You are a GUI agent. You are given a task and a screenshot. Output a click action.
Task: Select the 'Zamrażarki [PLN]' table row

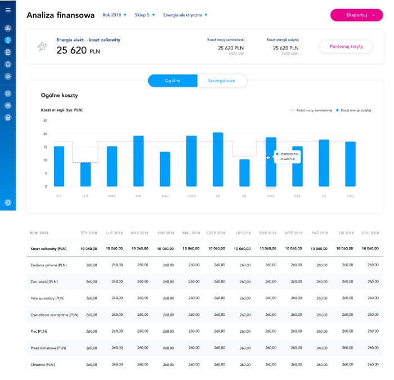(x=45, y=281)
